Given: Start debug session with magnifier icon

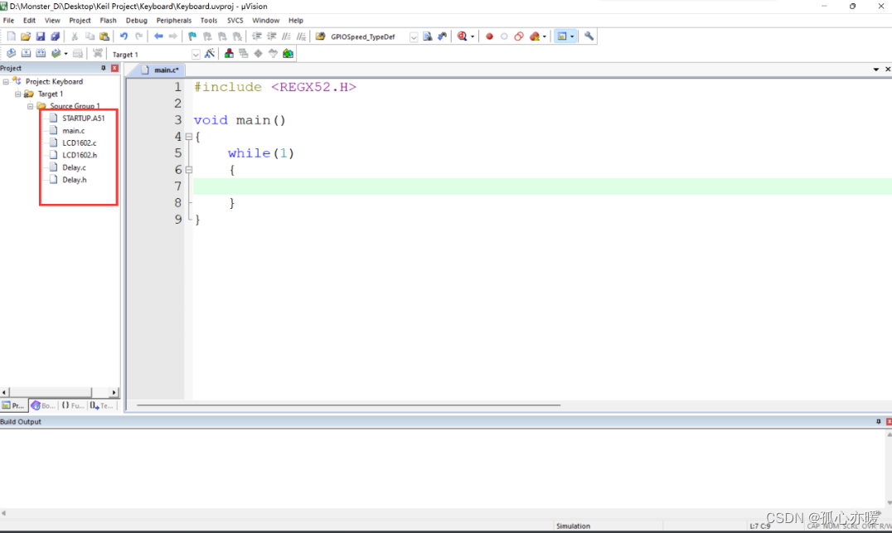Looking at the screenshot, I should (x=462, y=36).
